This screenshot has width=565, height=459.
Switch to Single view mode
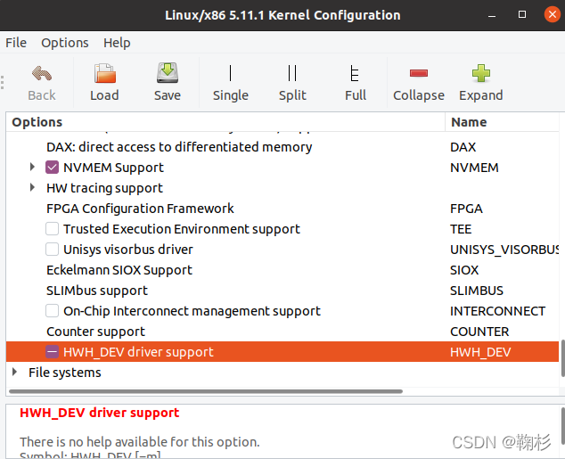point(230,83)
